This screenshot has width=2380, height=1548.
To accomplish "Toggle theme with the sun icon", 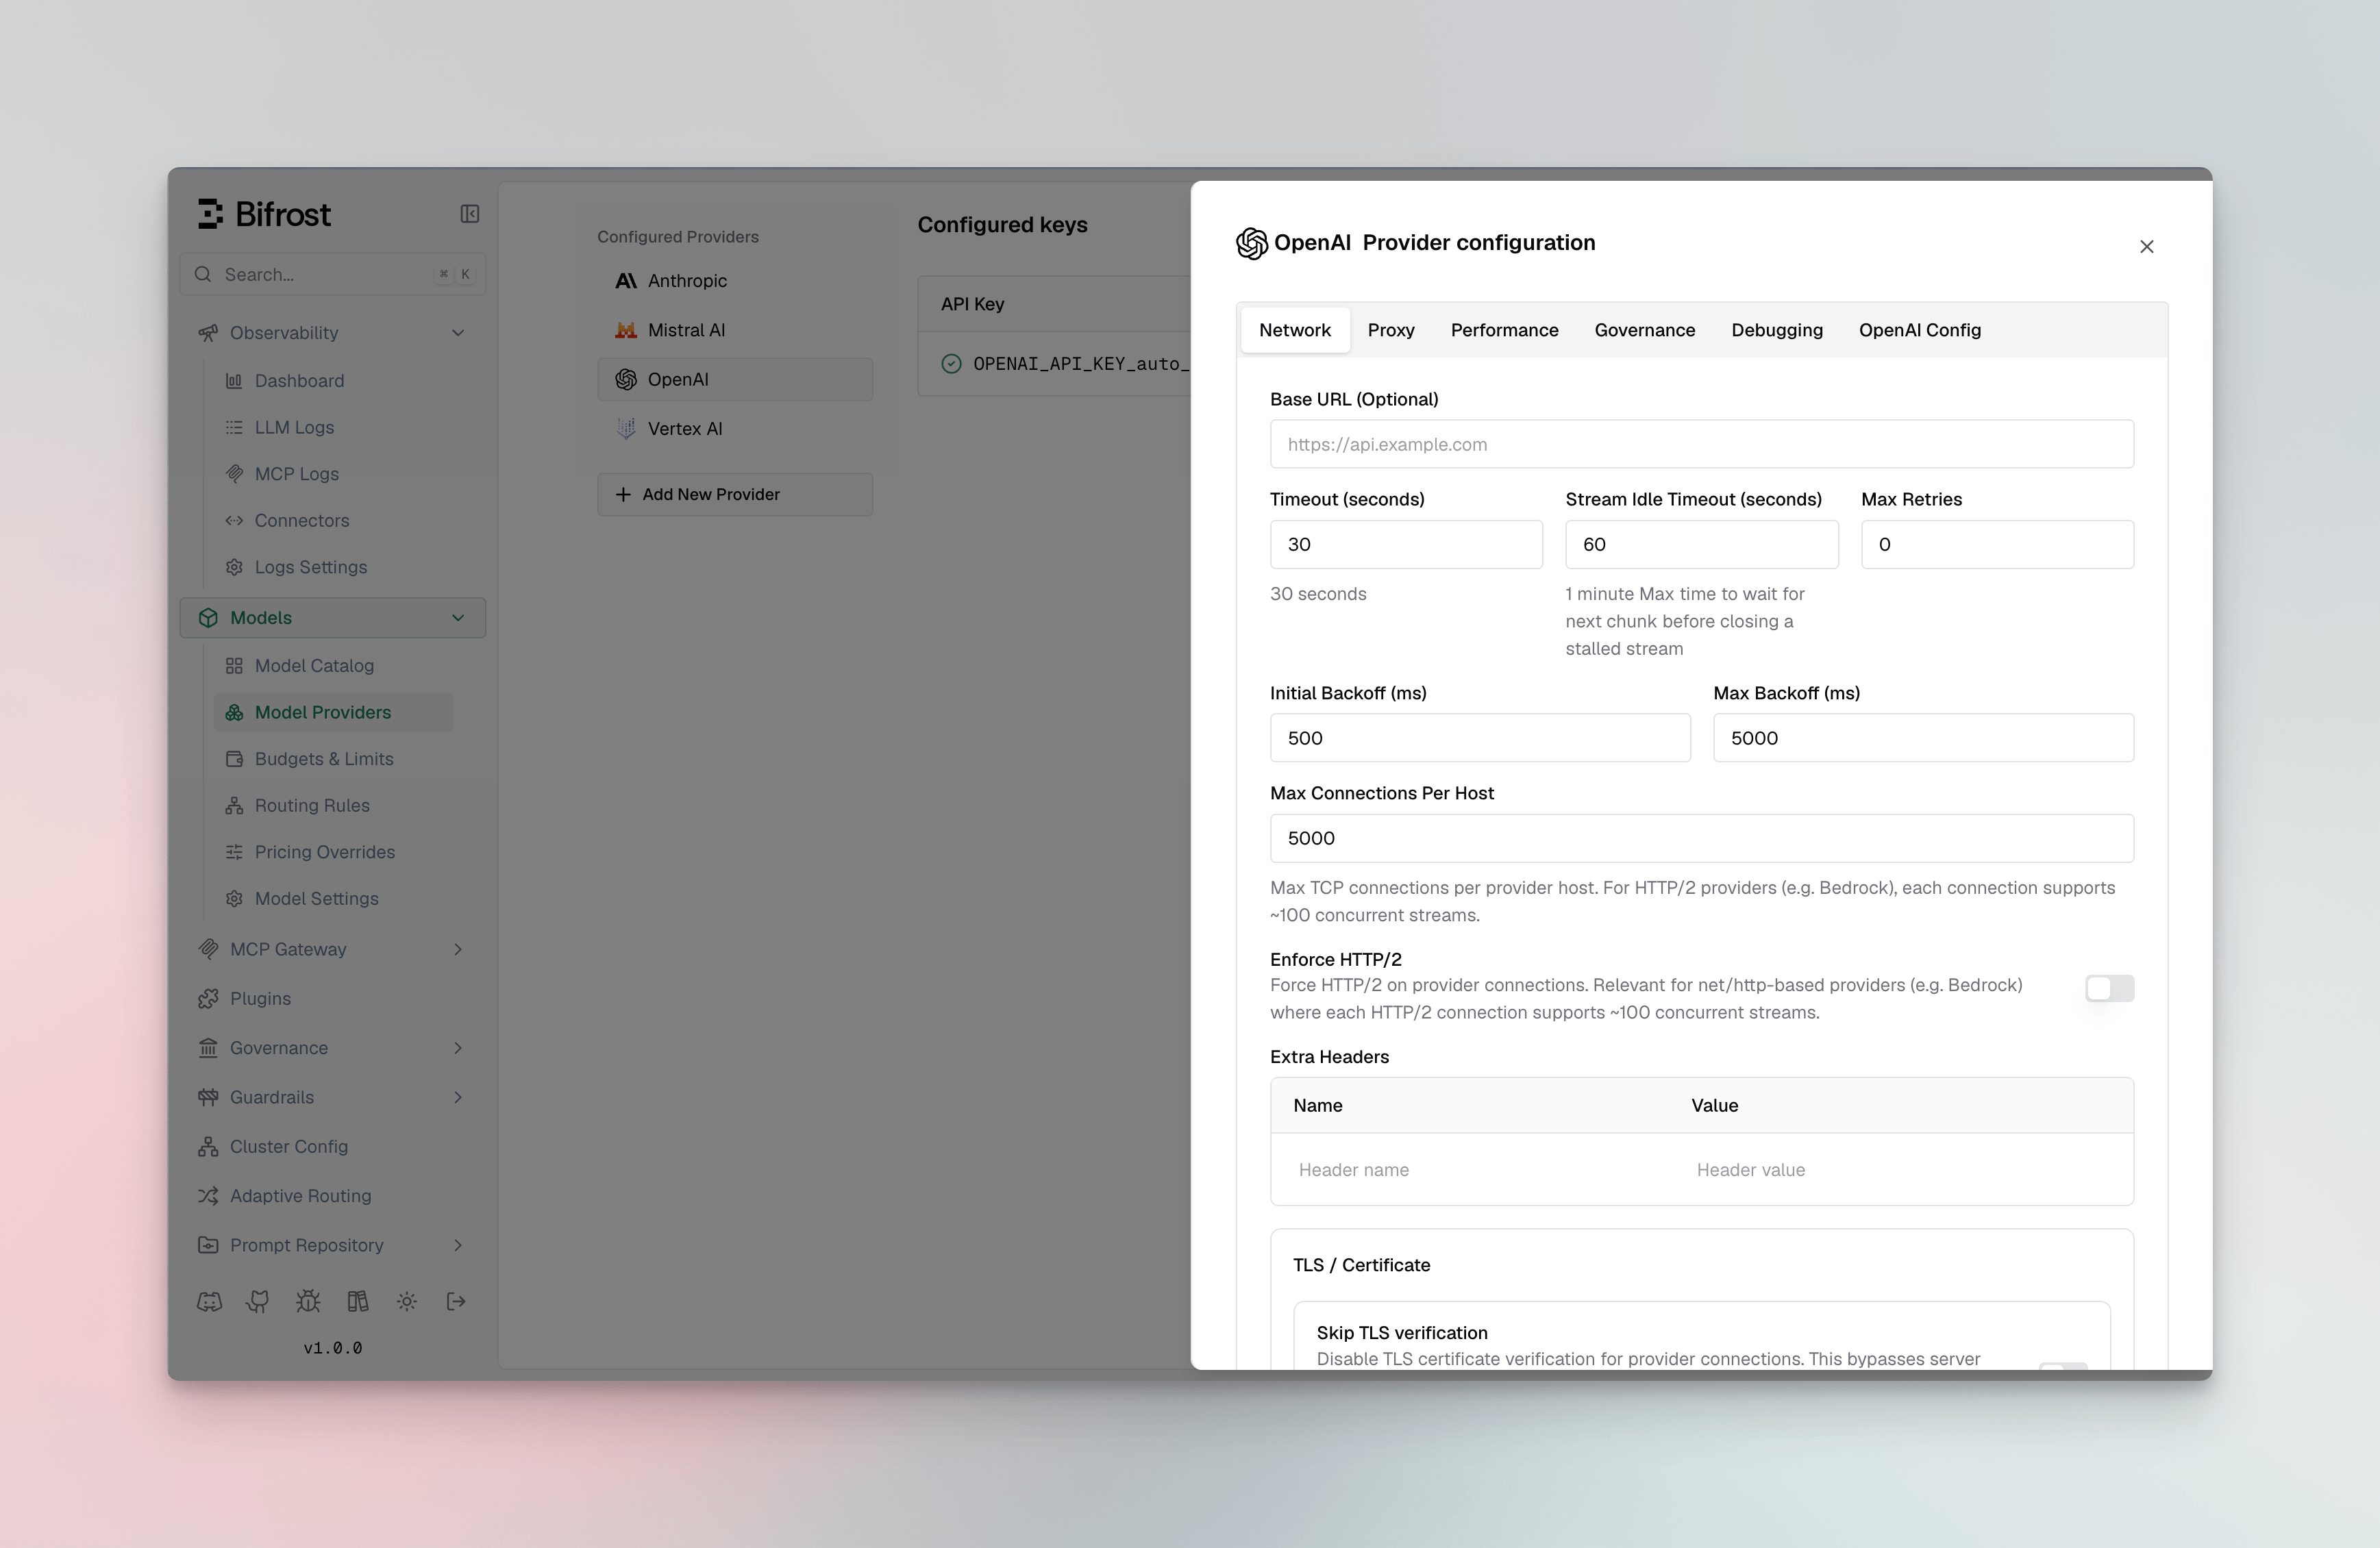I will pyautogui.click(x=406, y=1302).
